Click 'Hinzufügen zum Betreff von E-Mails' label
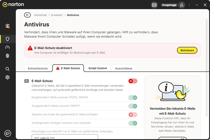Image resolution: width=210 pixels, height=140 pixels. pos(72,131)
